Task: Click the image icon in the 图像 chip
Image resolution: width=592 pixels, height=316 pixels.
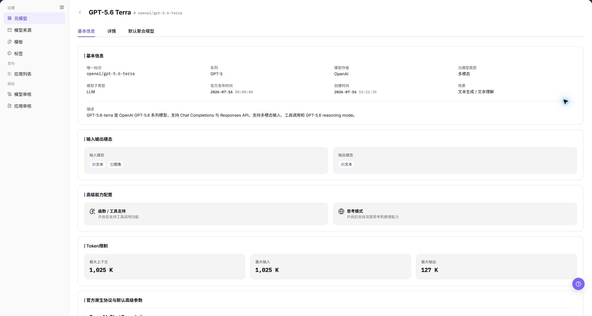Action: coord(112,164)
